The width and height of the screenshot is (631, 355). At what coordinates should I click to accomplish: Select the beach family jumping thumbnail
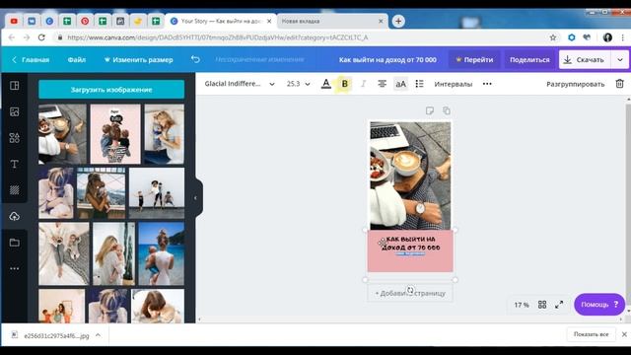point(157,193)
